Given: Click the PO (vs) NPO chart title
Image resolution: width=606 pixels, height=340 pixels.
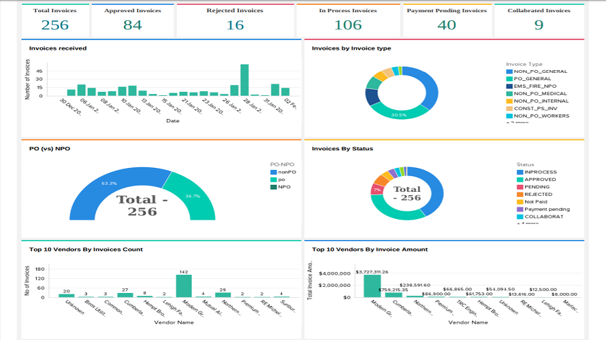Looking at the screenshot, I should point(50,149).
